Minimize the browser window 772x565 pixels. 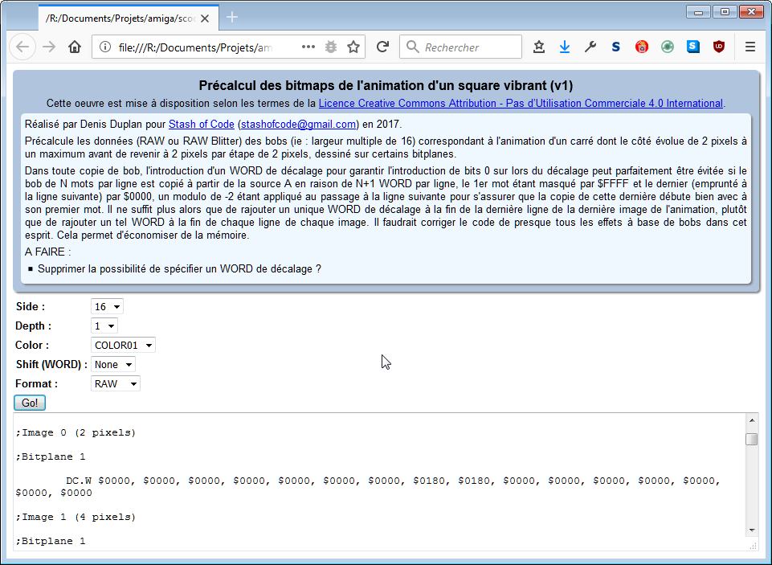click(699, 12)
